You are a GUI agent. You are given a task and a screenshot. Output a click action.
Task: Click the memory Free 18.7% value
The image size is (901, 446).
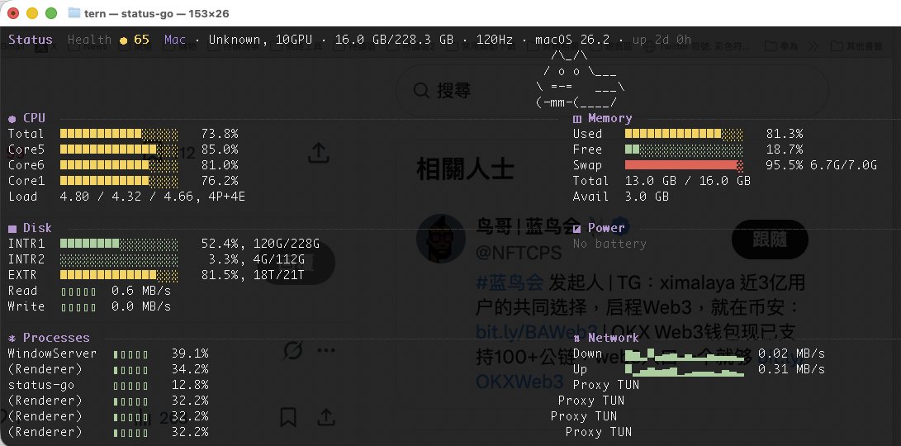tap(785, 149)
